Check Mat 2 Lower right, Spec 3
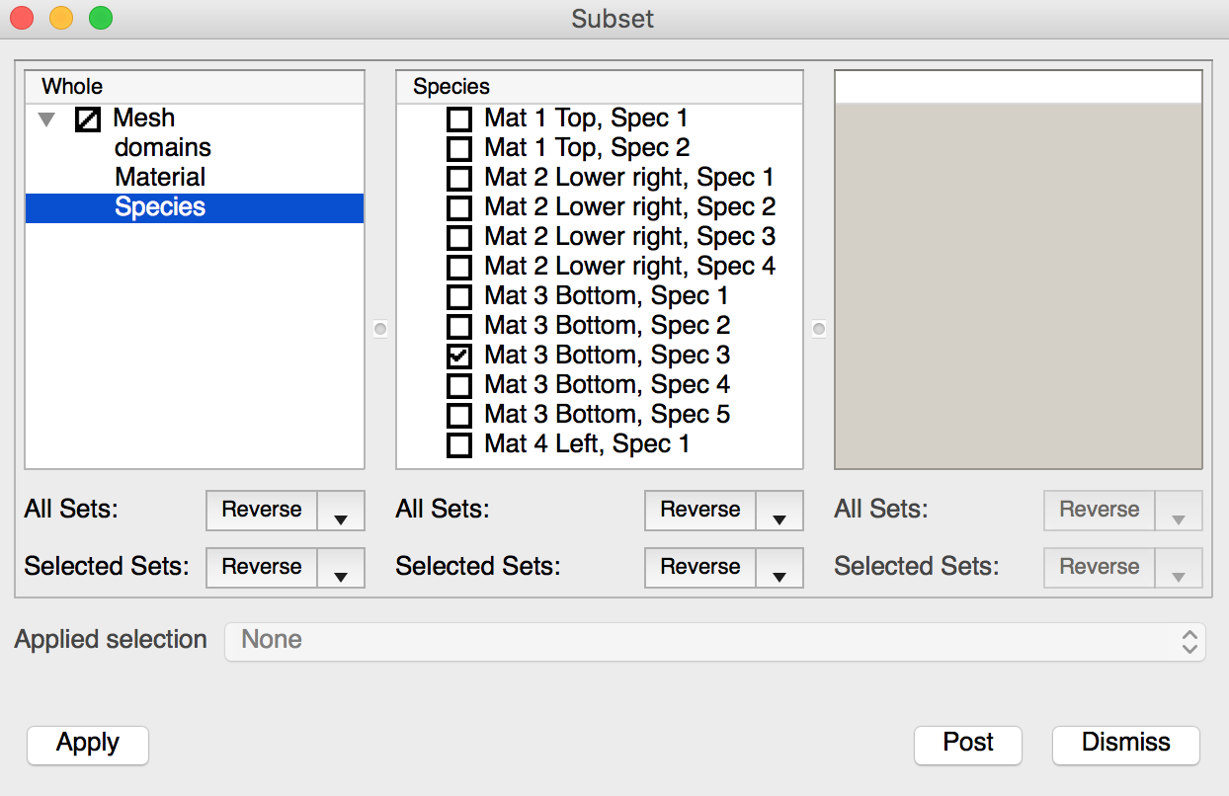Viewport: 1229px width, 796px height. [x=459, y=238]
